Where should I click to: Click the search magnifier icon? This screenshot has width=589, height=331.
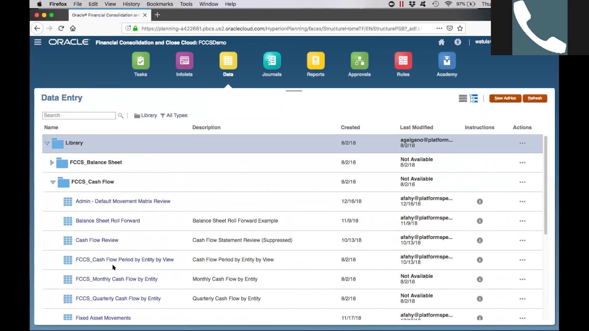[121, 115]
